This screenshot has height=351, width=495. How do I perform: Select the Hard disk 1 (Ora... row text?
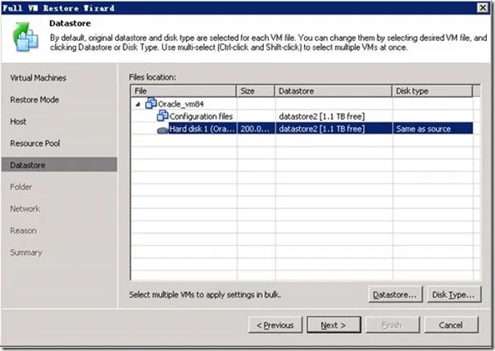(202, 129)
